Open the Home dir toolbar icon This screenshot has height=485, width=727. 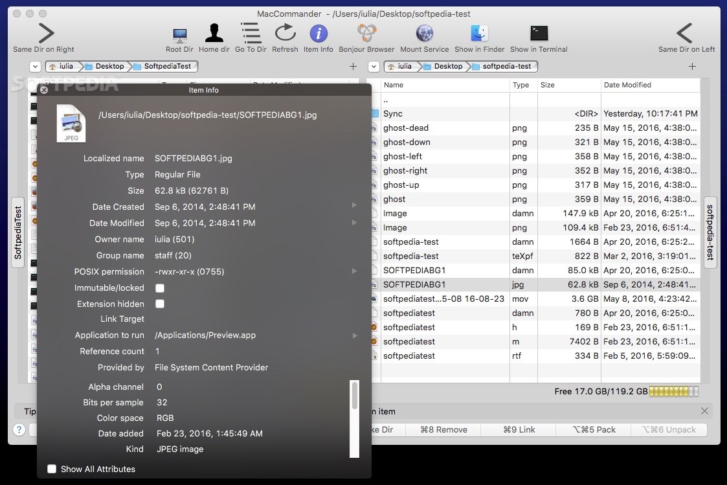(x=214, y=33)
